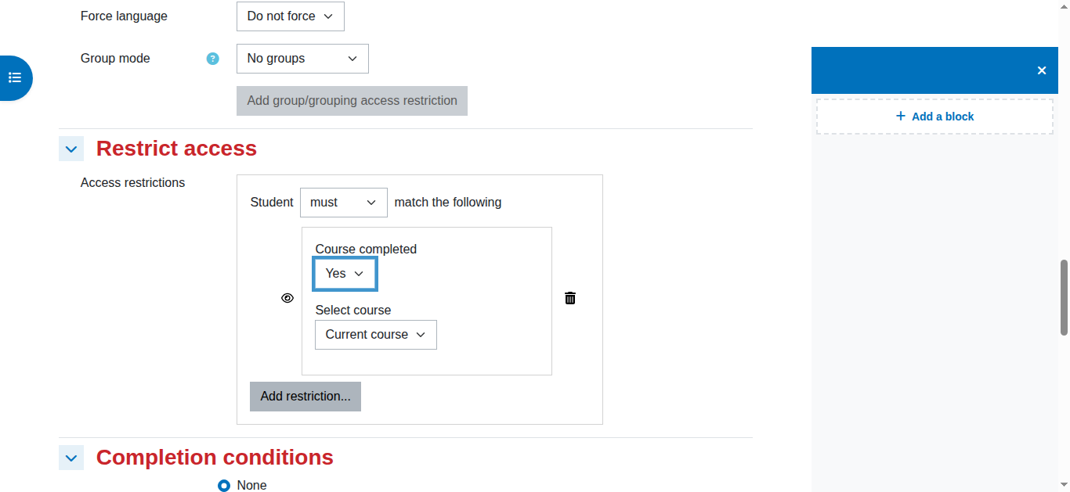Click the Add a block link
Viewport: 1070px width, 492px height.
[934, 117]
